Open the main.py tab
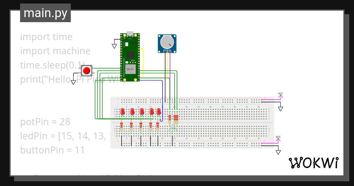 click(45, 13)
